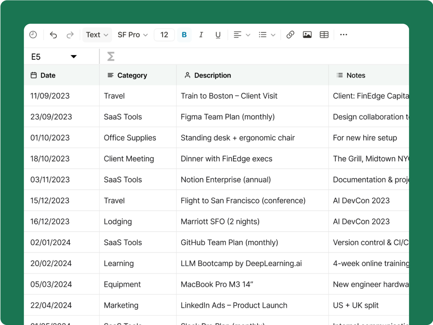The height and width of the screenshot is (325, 433).
Task: Select the For new hire setup note
Action: point(369,138)
